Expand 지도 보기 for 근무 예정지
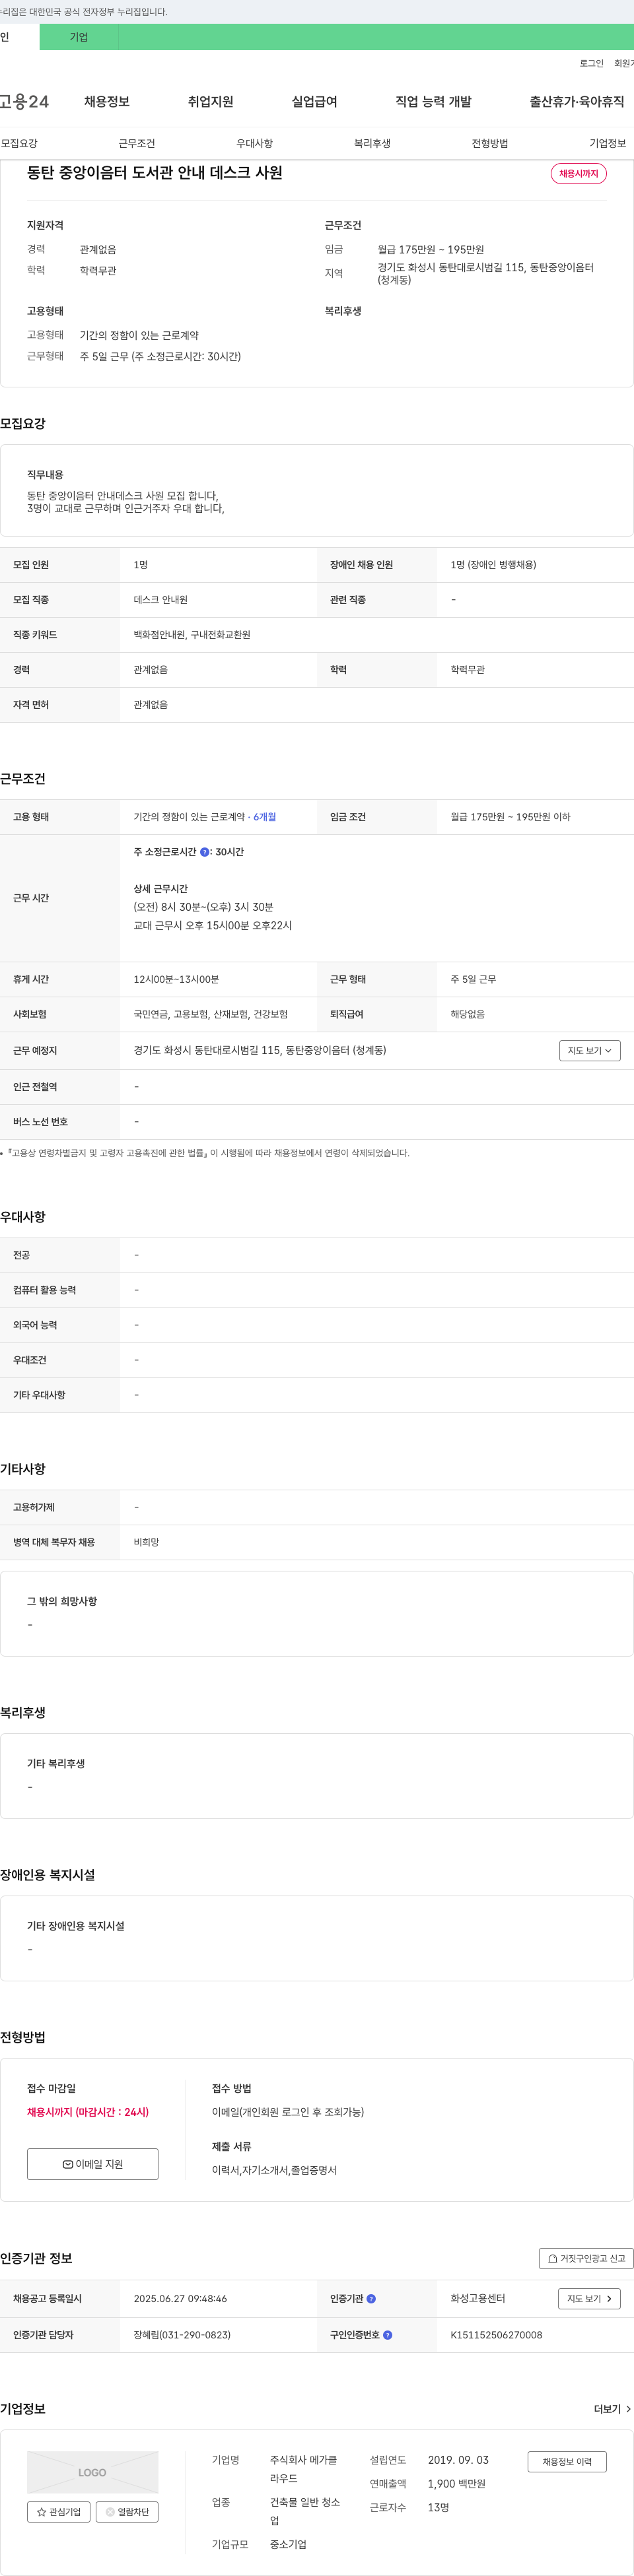Image resolution: width=634 pixels, height=2576 pixels. [590, 1050]
